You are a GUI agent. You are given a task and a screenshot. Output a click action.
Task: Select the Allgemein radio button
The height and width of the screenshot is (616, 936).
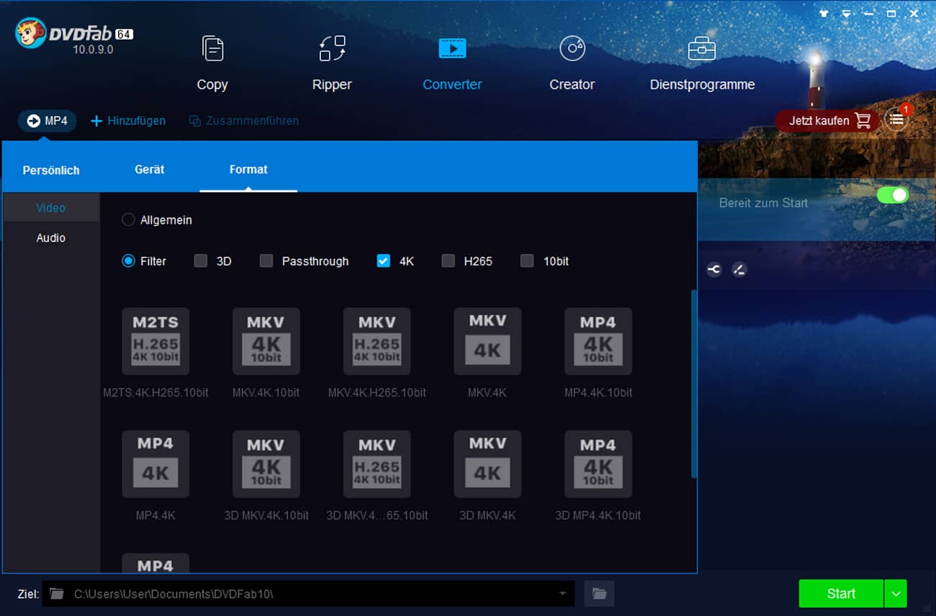[128, 219]
